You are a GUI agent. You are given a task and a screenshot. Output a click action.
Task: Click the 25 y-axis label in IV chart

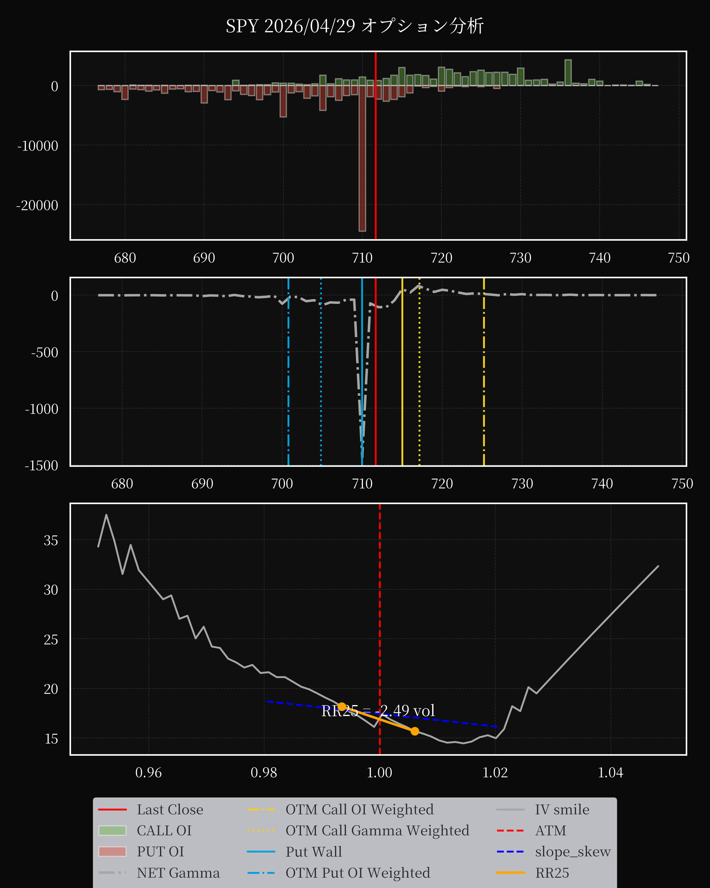(x=51, y=640)
